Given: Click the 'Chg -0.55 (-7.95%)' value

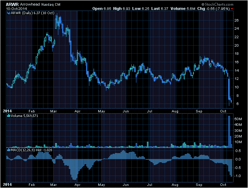Looking at the screenshot, I should click(x=213, y=8).
